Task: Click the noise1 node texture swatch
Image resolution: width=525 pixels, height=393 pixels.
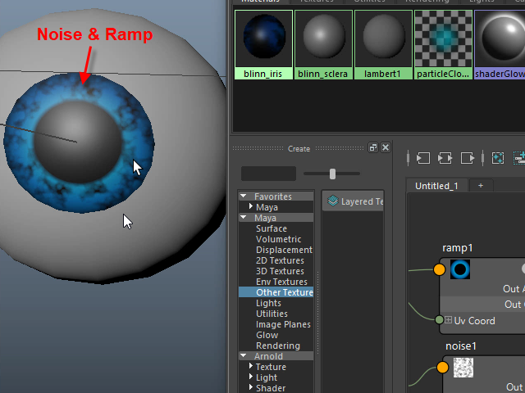Action: coord(464,368)
